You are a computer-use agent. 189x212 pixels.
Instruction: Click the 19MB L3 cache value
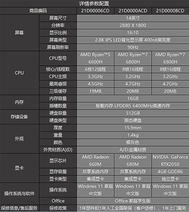(x=95, y=91)
